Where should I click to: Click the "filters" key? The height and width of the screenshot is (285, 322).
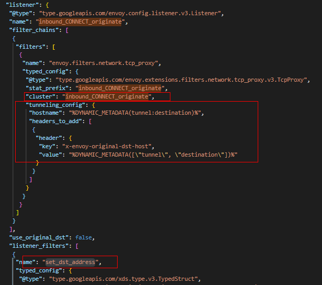[x=31, y=47]
